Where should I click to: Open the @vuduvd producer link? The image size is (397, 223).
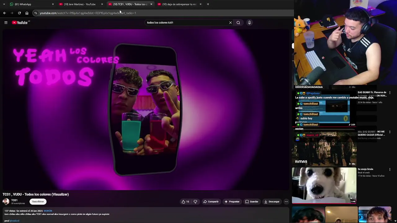pos(15,221)
